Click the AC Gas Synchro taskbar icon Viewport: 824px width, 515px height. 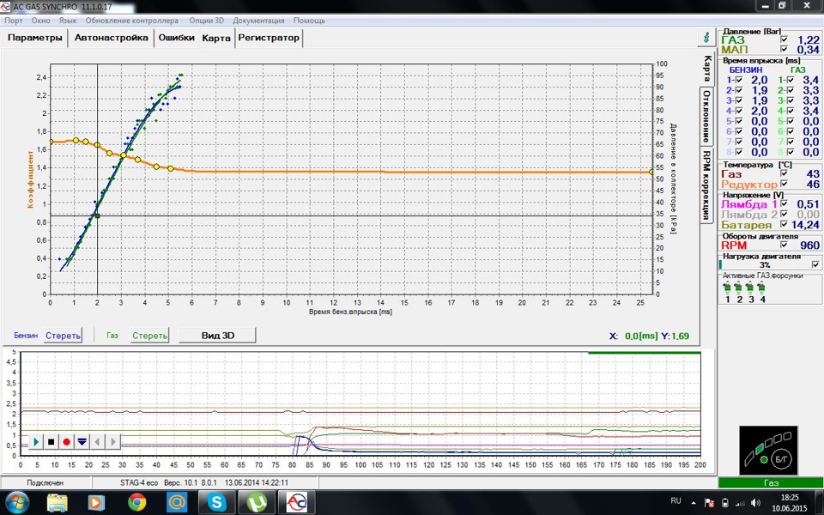[x=296, y=502]
